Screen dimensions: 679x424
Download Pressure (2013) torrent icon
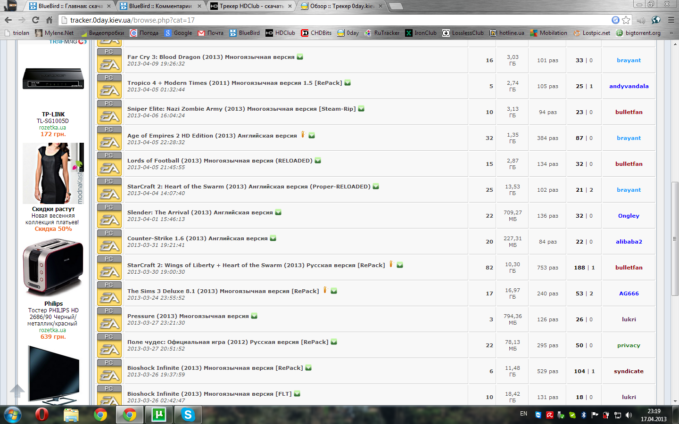[254, 316]
